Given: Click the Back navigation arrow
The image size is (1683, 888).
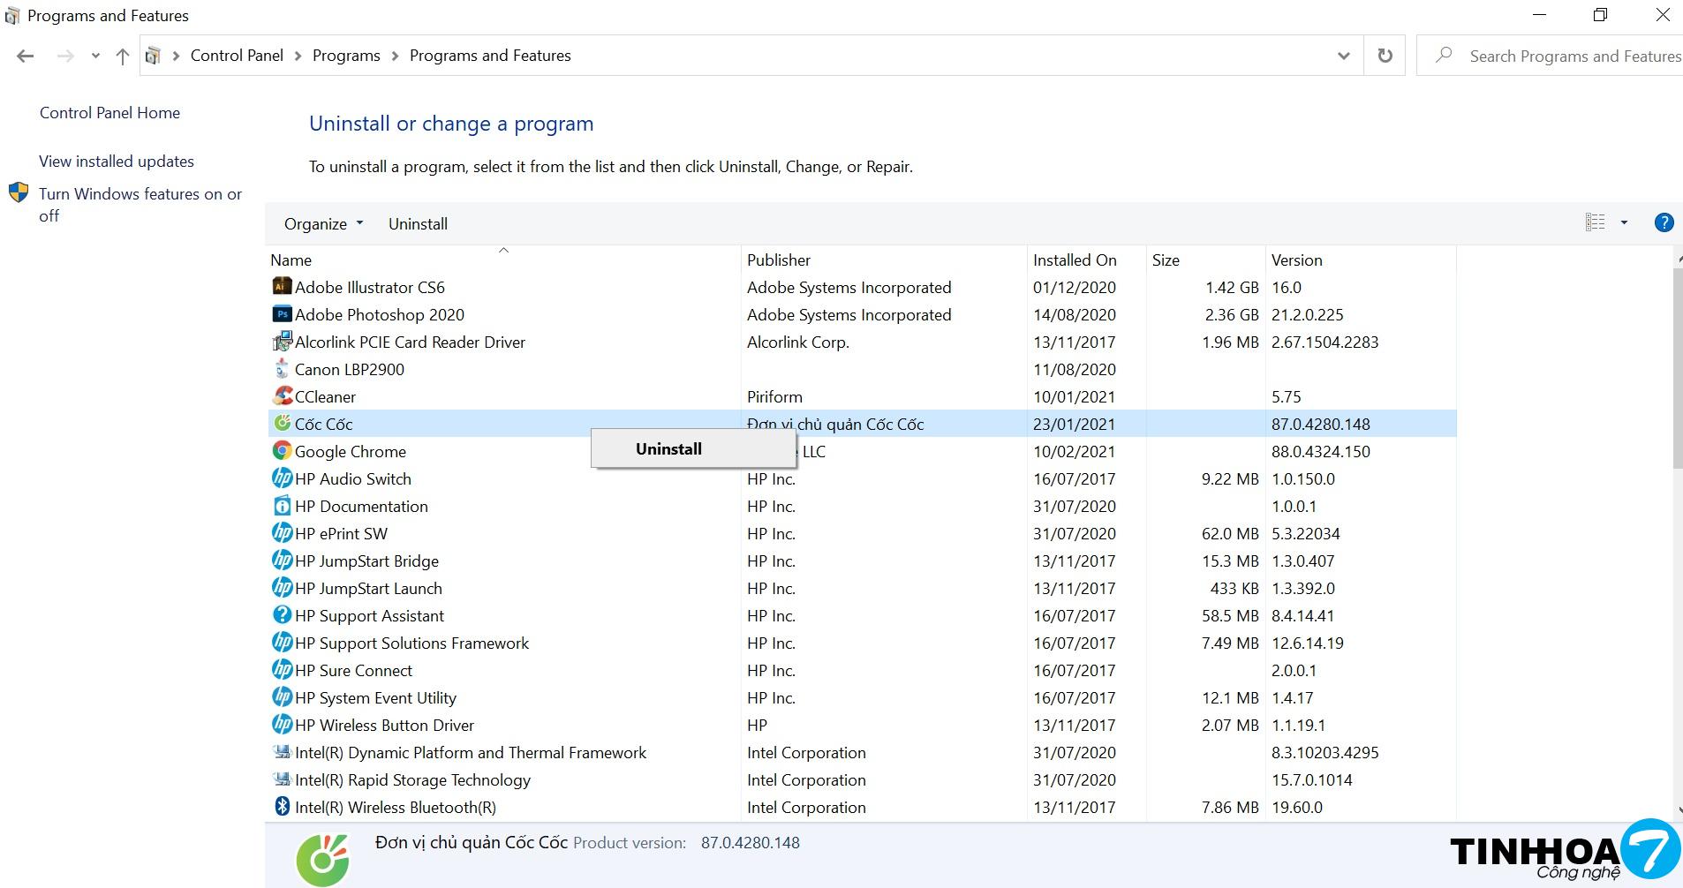Looking at the screenshot, I should coord(26,56).
